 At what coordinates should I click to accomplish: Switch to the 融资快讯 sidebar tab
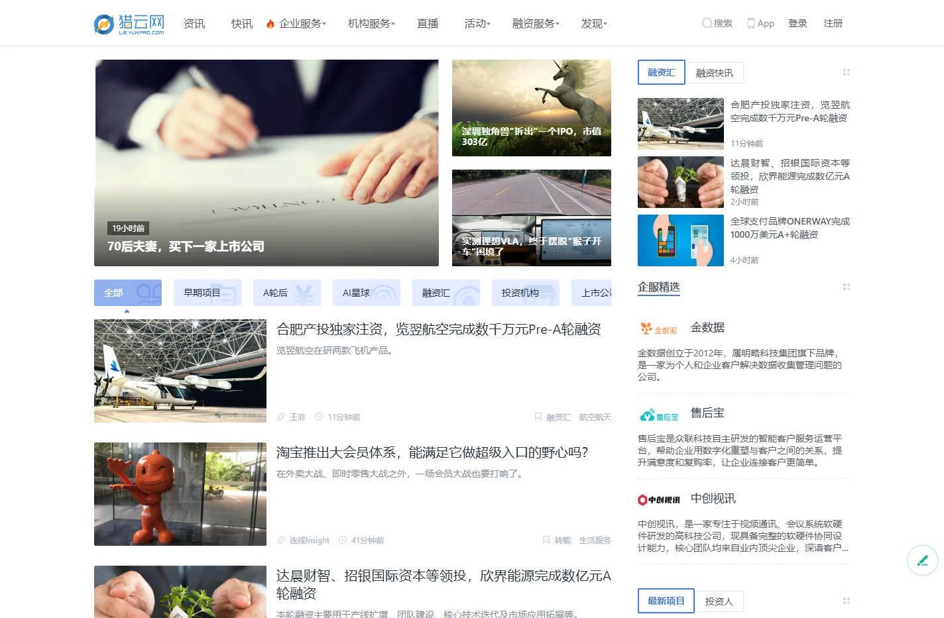click(x=715, y=73)
